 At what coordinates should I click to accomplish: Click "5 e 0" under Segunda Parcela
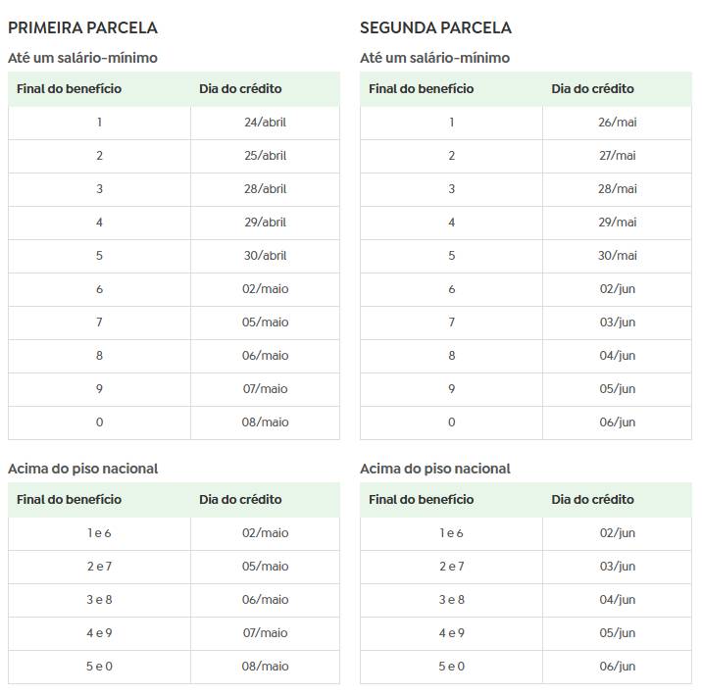(451, 667)
